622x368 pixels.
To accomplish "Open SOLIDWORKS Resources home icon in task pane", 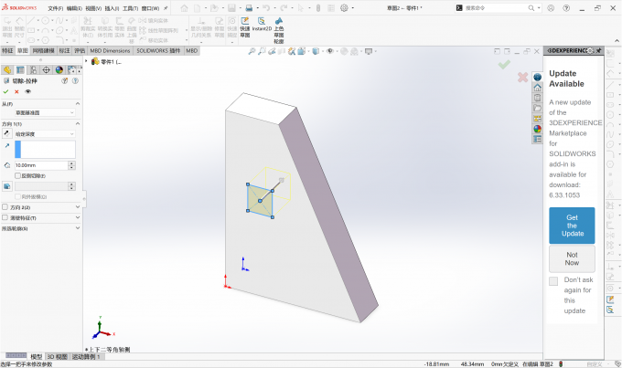I will 537,87.
